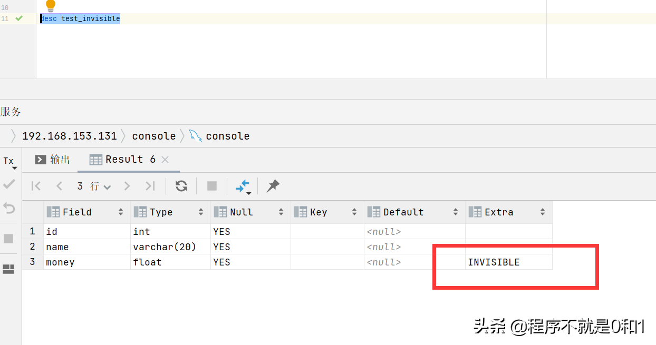Go to the next results page
This screenshot has height=345, width=656.
coord(127,186)
